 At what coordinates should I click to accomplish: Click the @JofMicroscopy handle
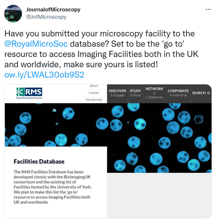pyautogui.click(x=46, y=17)
